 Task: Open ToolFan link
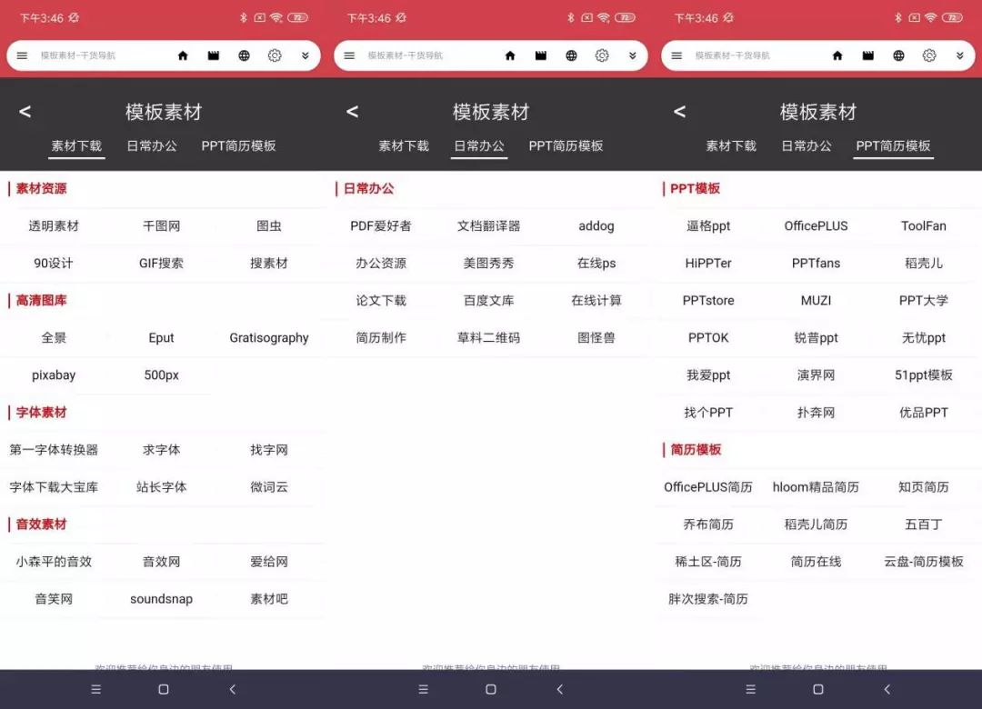click(924, 226)
